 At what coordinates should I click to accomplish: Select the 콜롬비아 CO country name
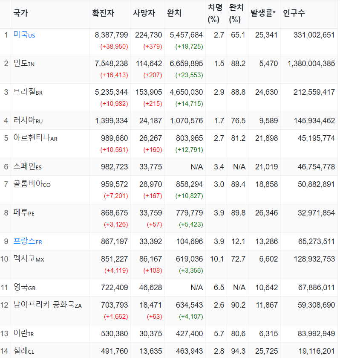[x=32, y=184]
